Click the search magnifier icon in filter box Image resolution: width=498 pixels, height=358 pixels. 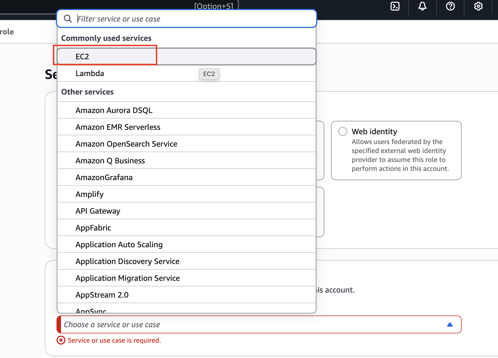(68, 19)
